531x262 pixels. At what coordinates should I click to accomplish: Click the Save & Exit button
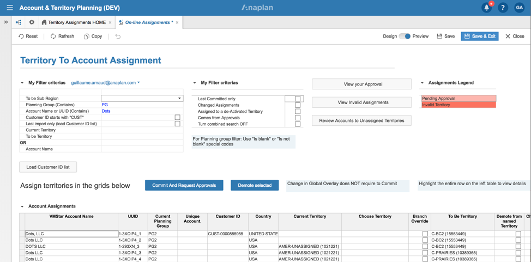[480, 36]
